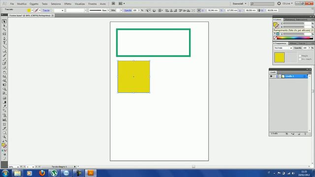
Task: Switch to the Trasparenza panel tab
Action: tap(280, 43)
